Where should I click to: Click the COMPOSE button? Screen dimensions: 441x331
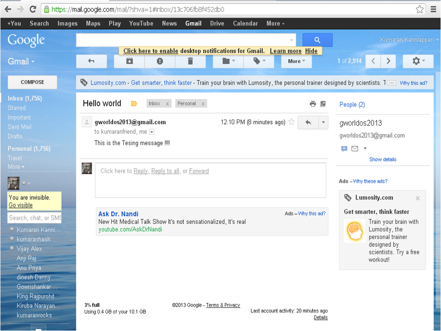coord(32,82)
